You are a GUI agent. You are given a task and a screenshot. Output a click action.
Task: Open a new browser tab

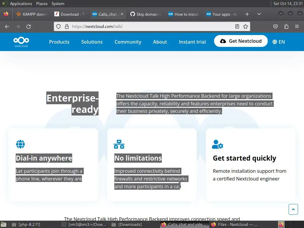click(x=247, y=14)
